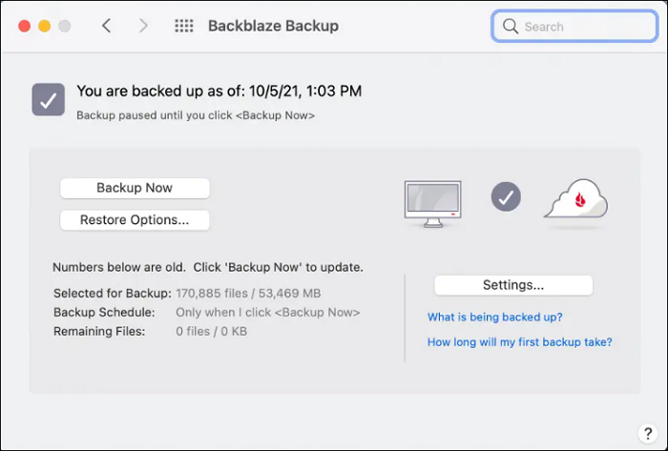Screen dimensions: 668x451
Task: Click the yellow minimize window button
Action: point(44,27)
